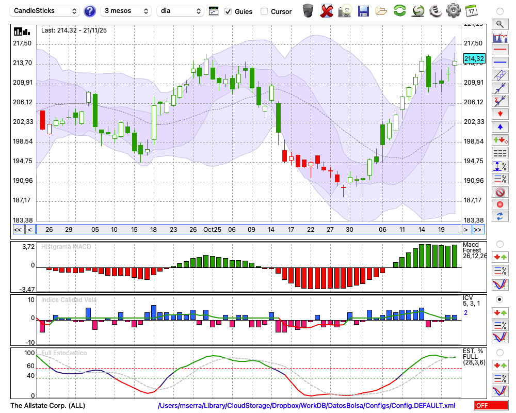
Task: Open the CandleSticks chart type dropdown
Action: click(x=45, y=11)
